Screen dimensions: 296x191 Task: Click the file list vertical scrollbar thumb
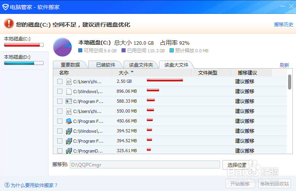tap(290, 82)
